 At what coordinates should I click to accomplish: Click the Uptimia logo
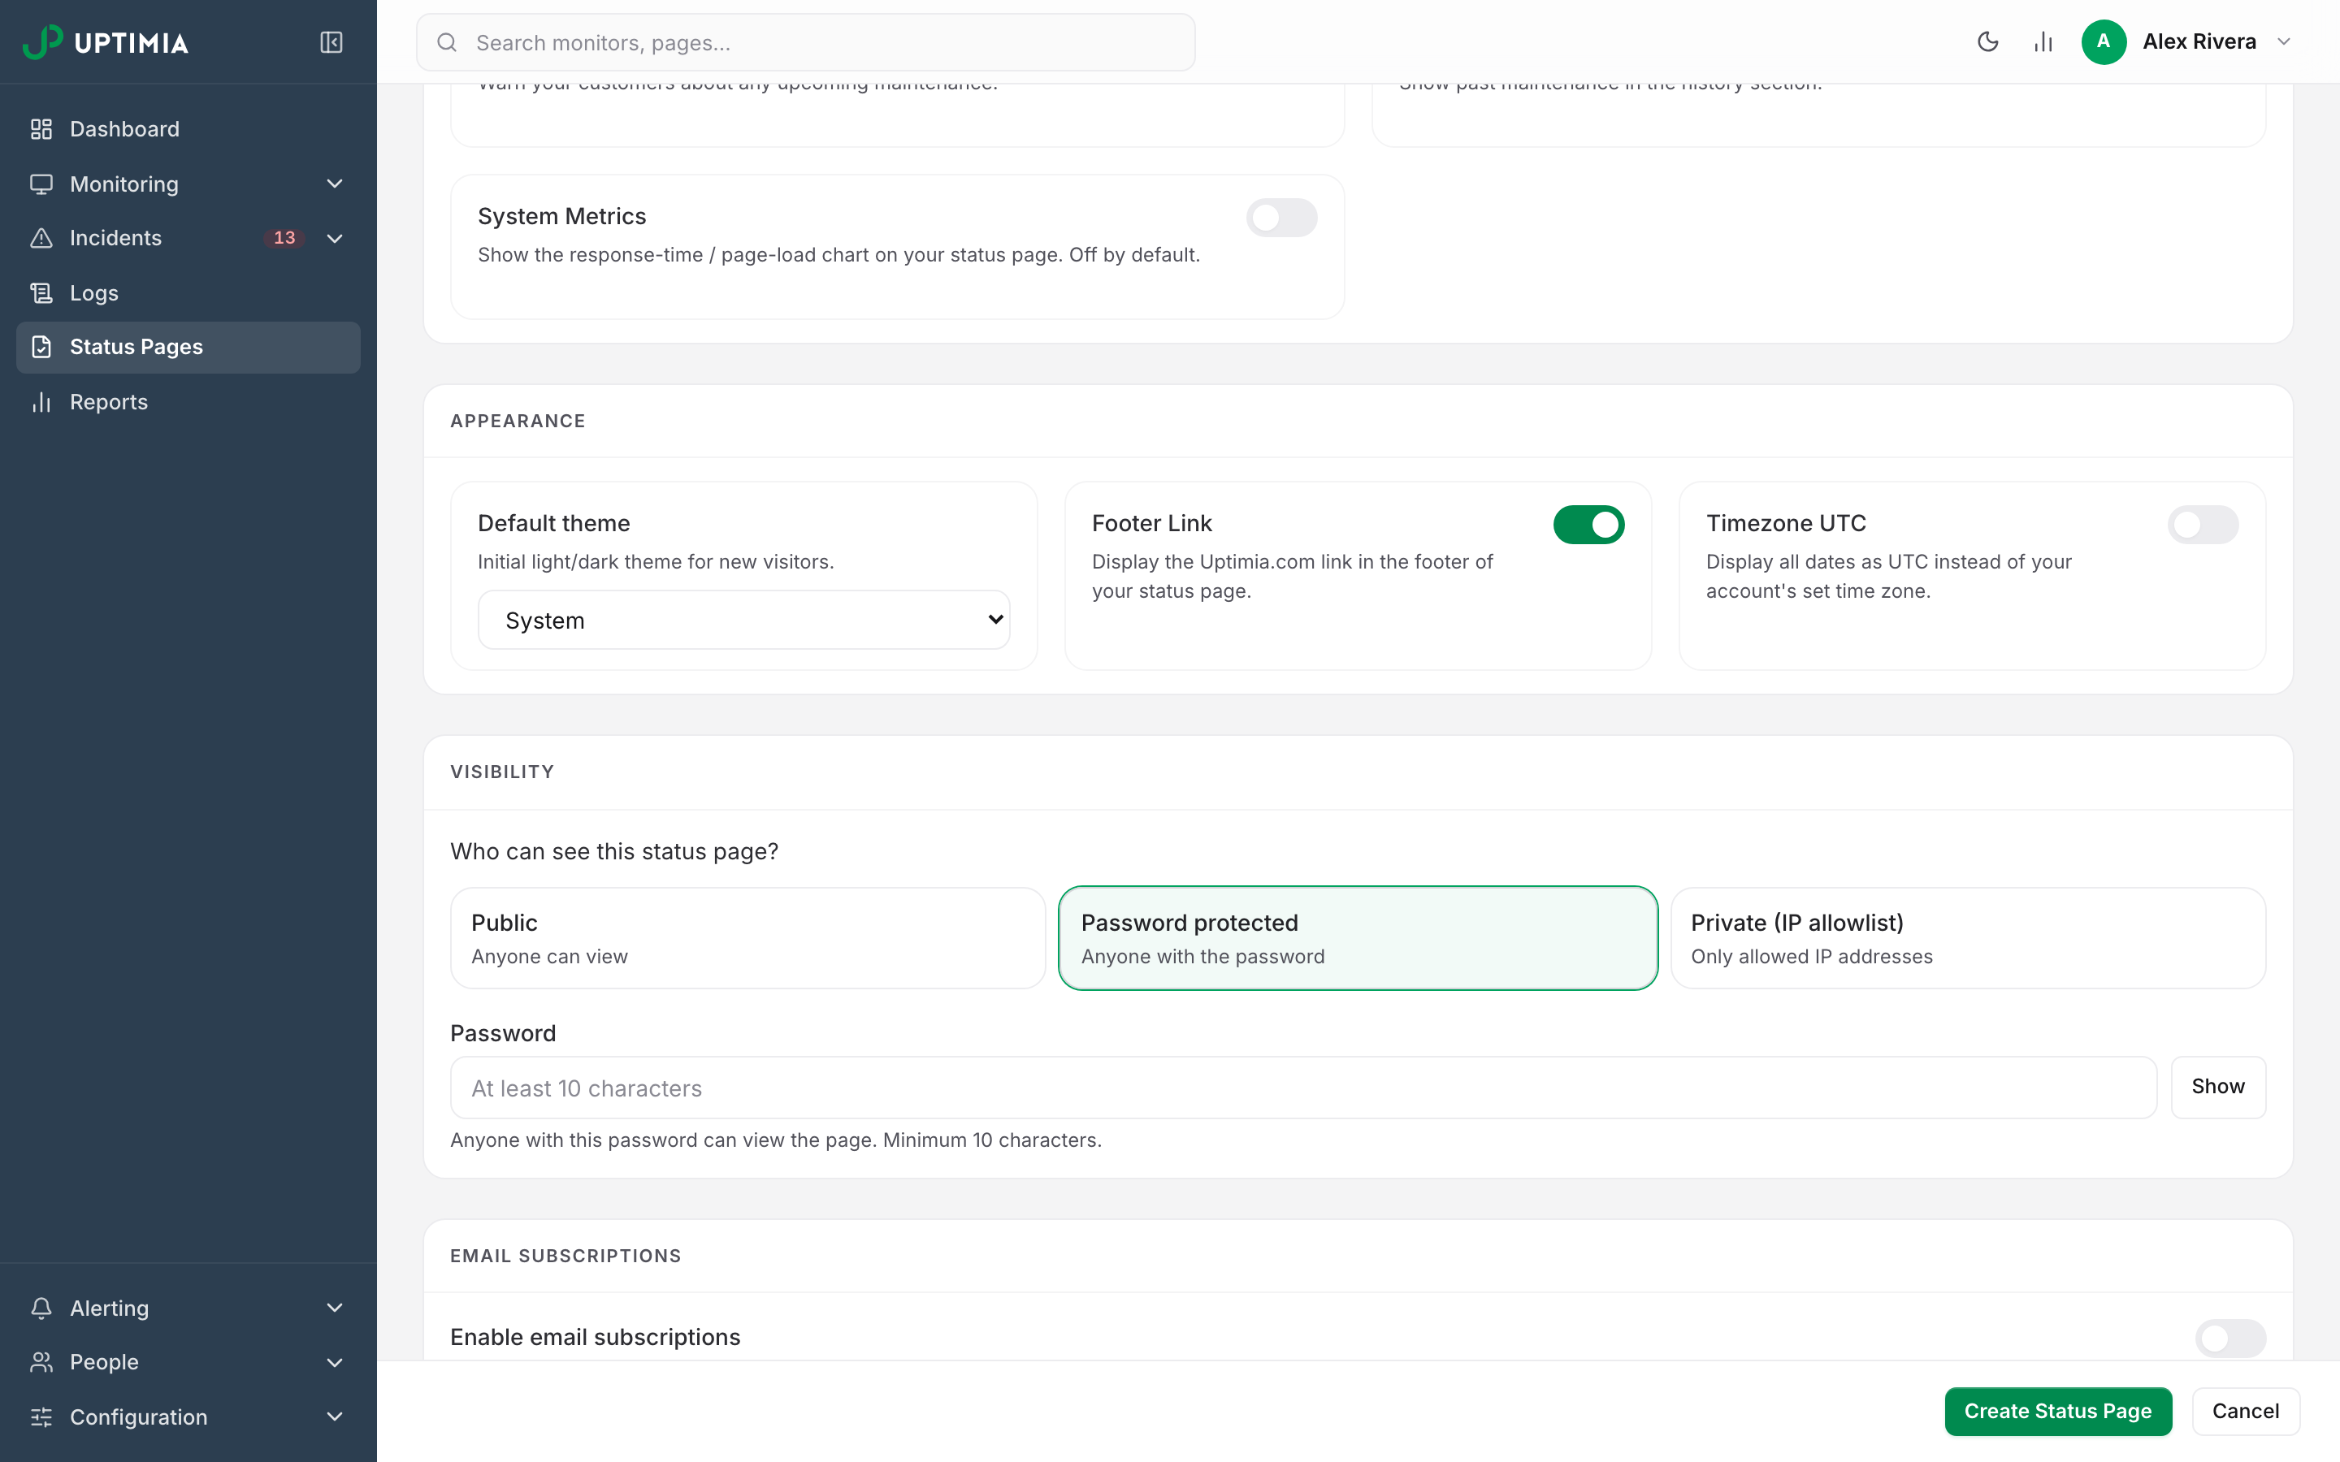coord(106,41)
